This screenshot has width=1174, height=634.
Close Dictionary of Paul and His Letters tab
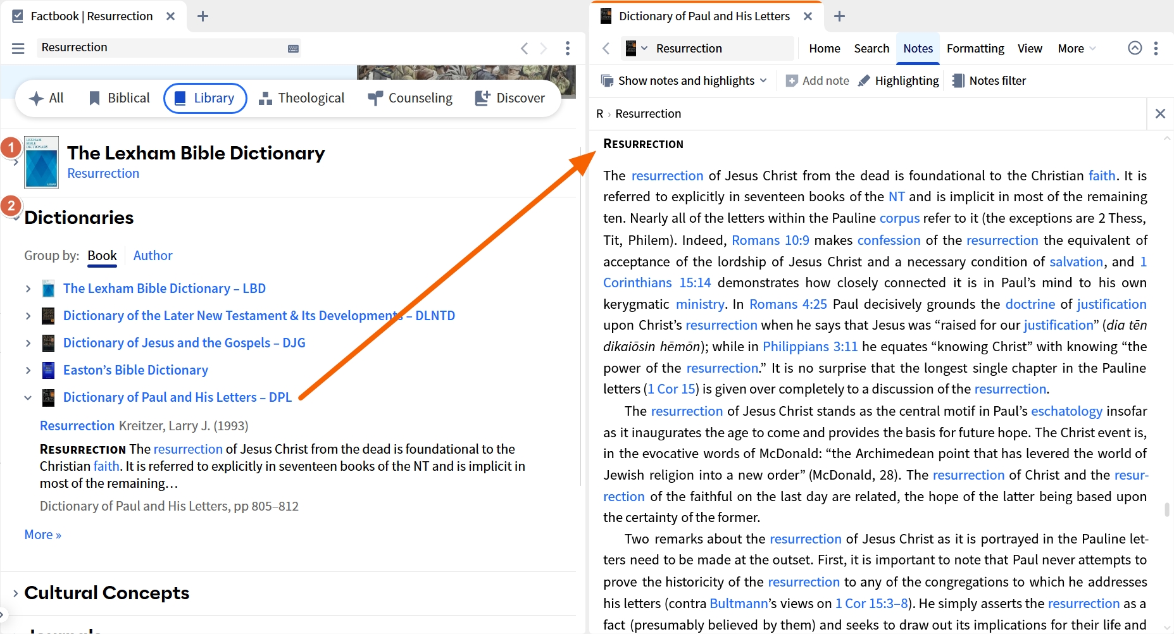point(808,16)
